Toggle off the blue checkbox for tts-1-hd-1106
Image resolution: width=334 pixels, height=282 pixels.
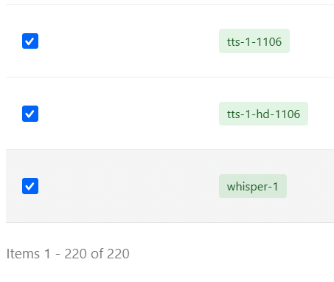pyautogui.click(x=30, y=114)
